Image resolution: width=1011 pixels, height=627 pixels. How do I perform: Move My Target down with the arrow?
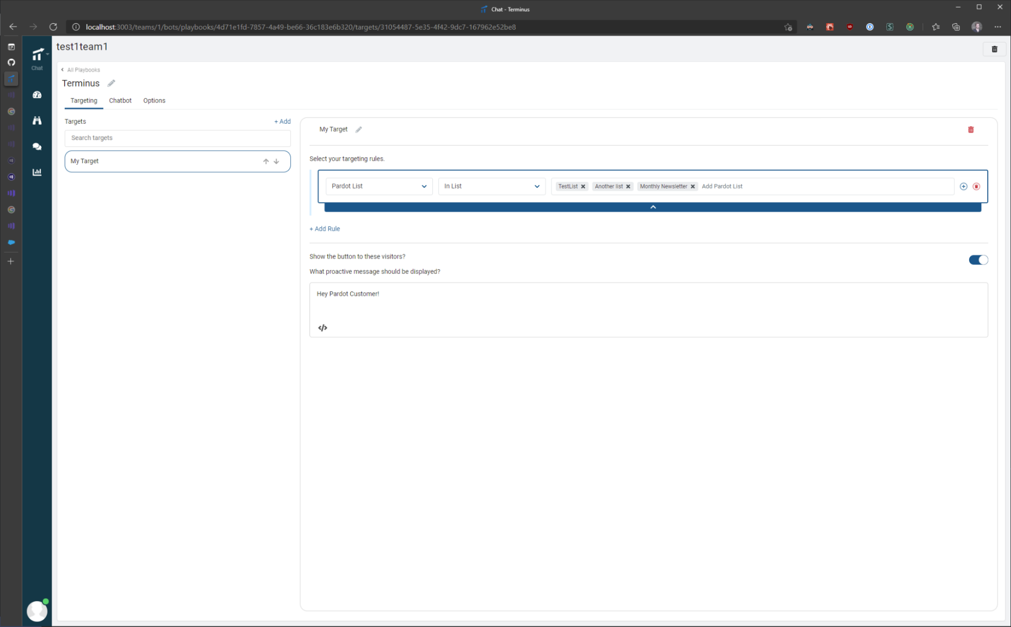276,161
